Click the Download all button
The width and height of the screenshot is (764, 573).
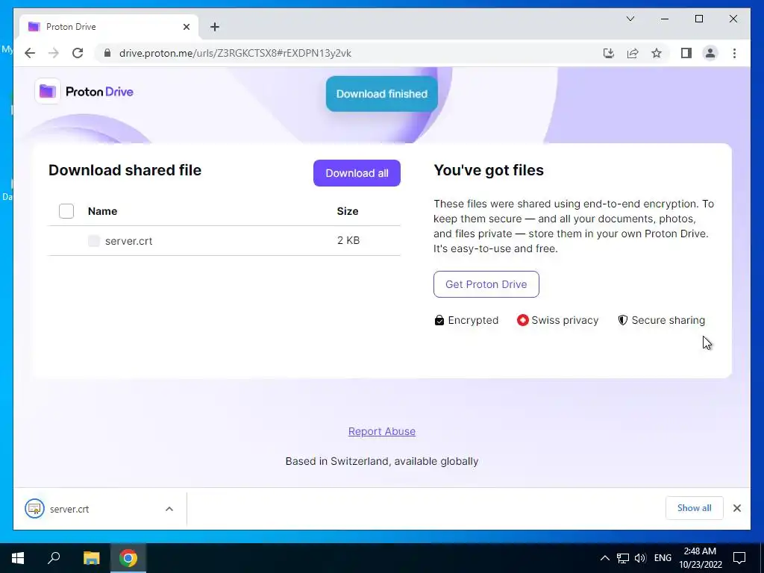[x=357, y=173]
